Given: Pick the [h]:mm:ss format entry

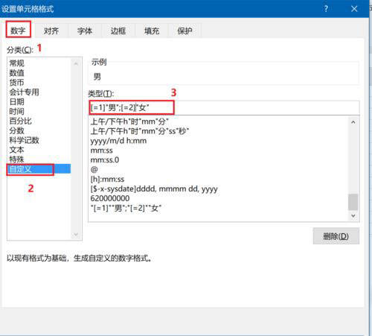Looking at the screenshot, I should click(107, 179).
